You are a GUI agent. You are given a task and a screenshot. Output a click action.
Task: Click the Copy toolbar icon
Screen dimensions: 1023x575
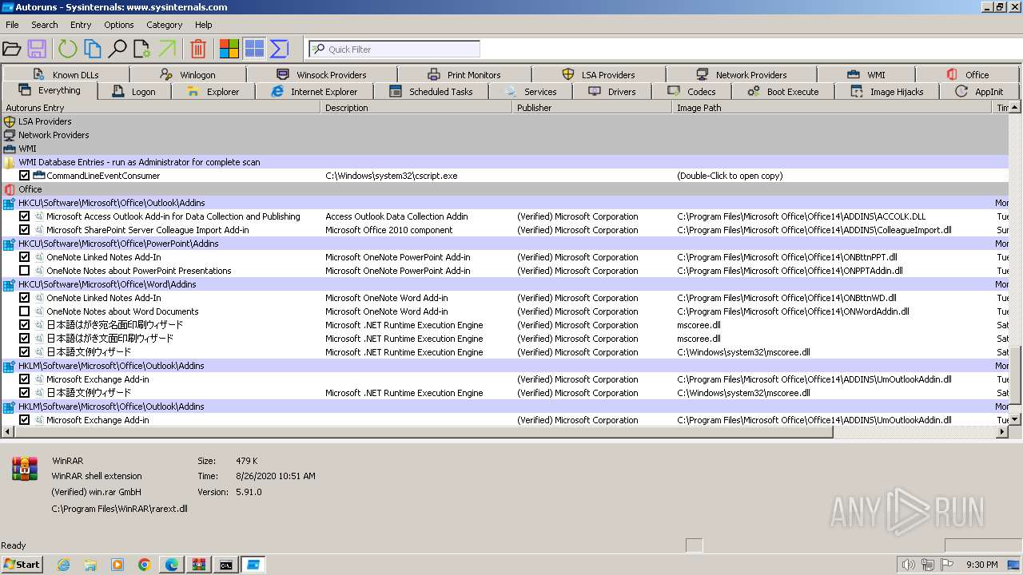[93, 49]
